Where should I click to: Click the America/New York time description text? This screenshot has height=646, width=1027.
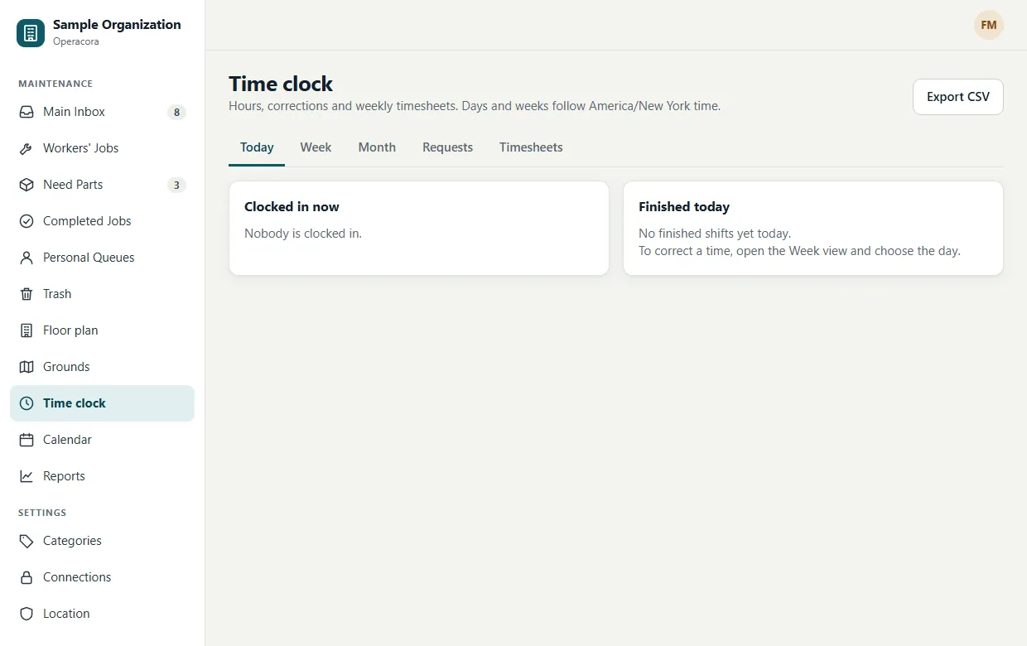(475, 106)
